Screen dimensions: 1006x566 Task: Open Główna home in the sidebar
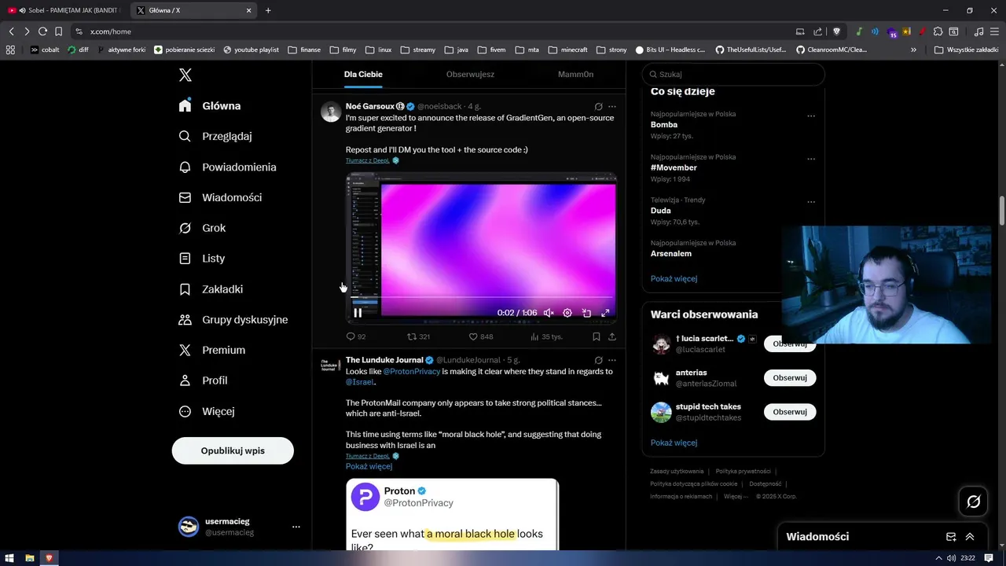[209, 105]
